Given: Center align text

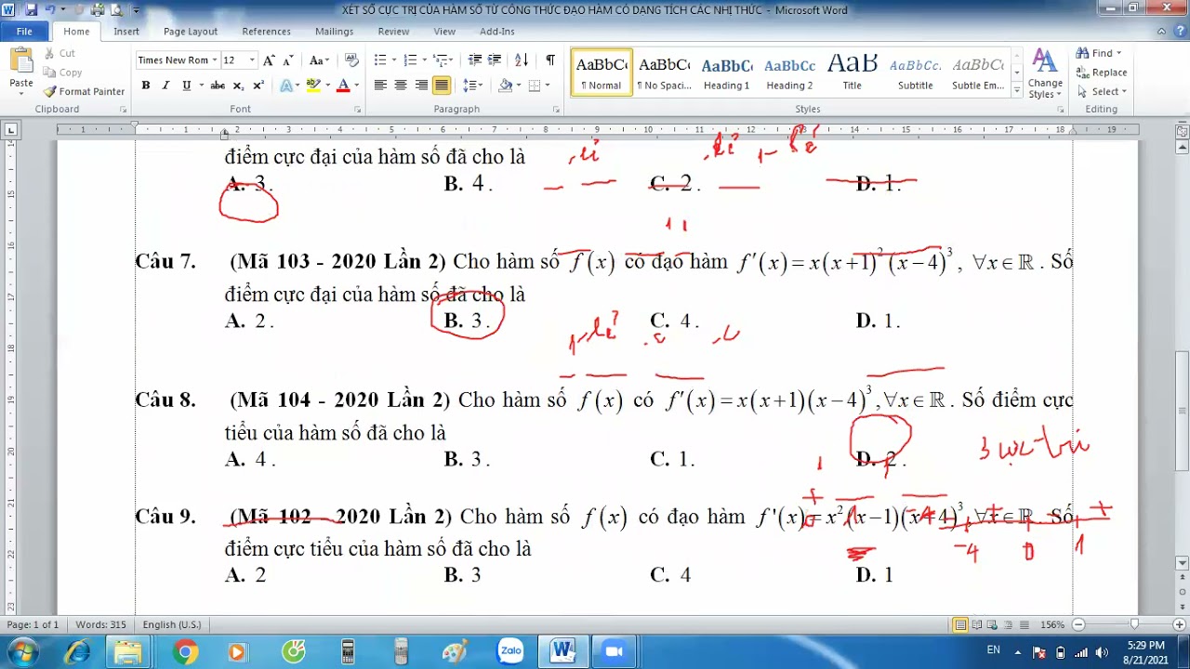Looking at the screenshot, I should point(401,85).
